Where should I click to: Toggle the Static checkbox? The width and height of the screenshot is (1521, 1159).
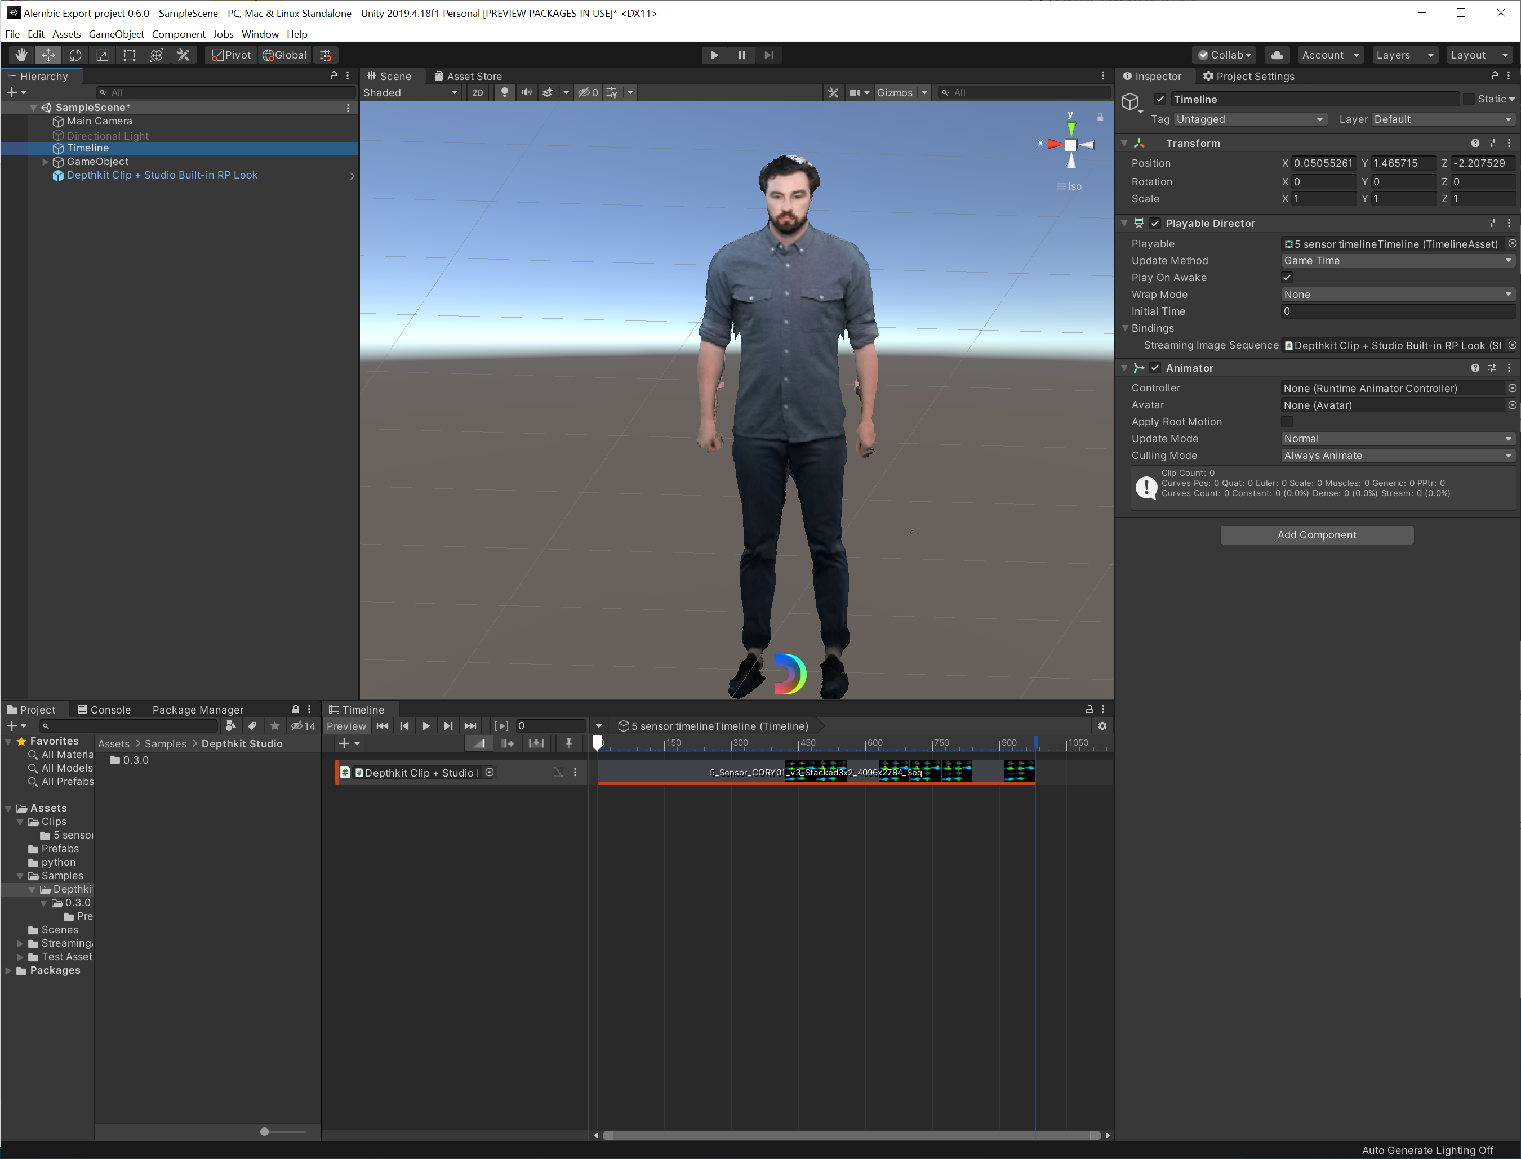(x=1469, y=99)
